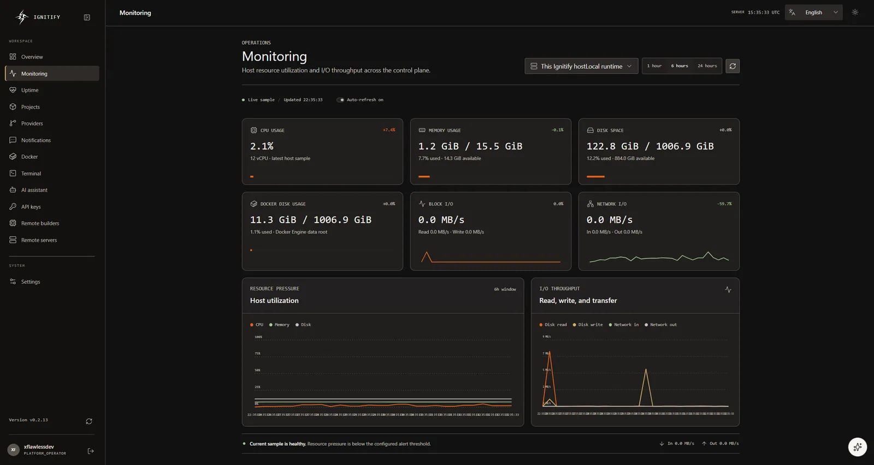Click the XF user avatar
Screen dimensions: 874x465
click(14, 450)
